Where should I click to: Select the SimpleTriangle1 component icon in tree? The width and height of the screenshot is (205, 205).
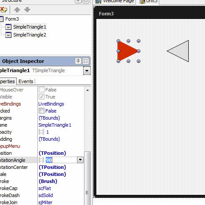(x=8, y=27)
